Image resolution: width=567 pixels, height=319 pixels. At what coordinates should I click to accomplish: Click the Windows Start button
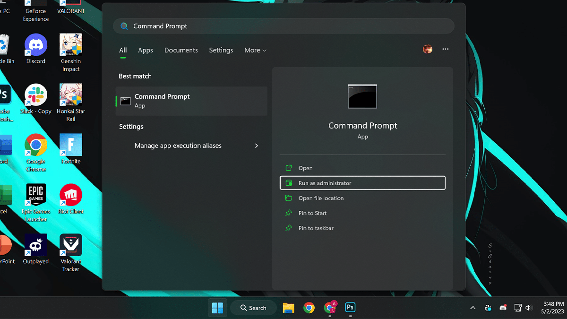(x=218, y=308)
